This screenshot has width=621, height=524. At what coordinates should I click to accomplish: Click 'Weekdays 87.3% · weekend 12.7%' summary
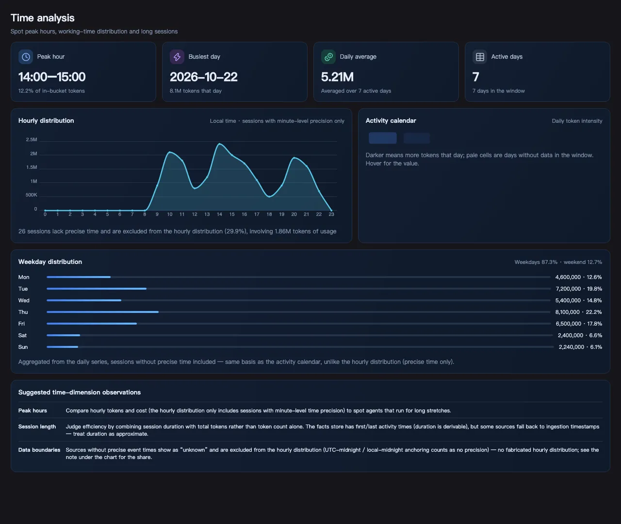pyautogui.click(x=558, y=262)
